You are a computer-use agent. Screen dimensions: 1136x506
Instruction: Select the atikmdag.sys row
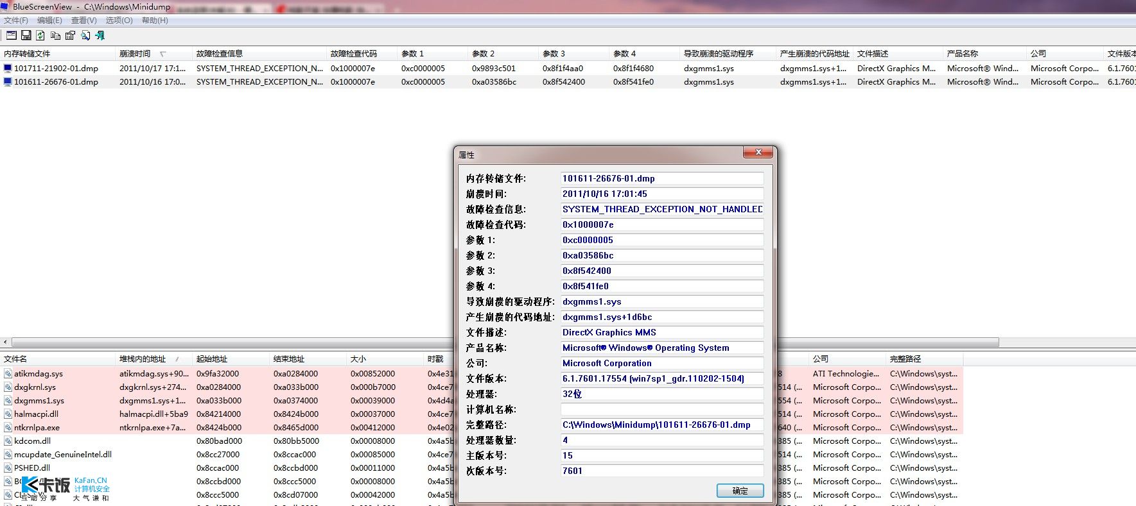click(482, 373)
